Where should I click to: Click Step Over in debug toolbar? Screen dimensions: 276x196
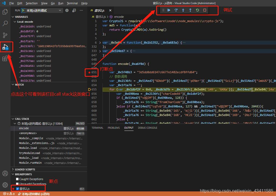(176, 10)
